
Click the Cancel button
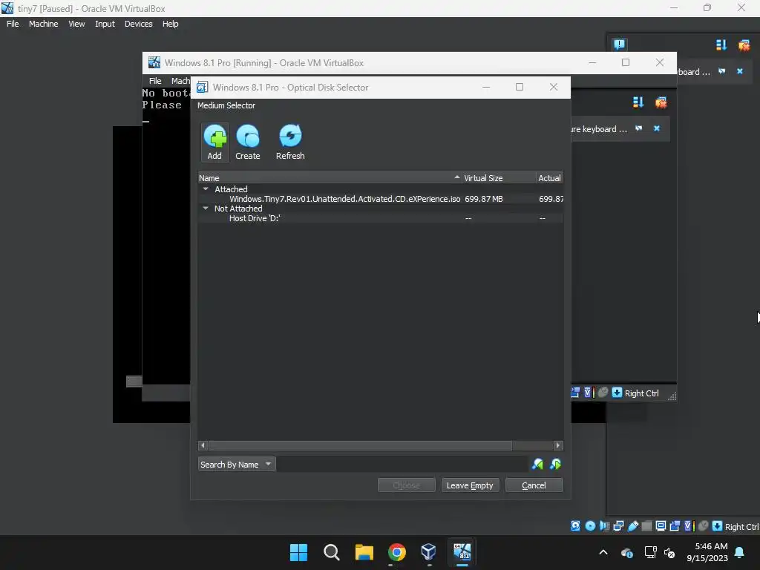click(x=534, y=485)
